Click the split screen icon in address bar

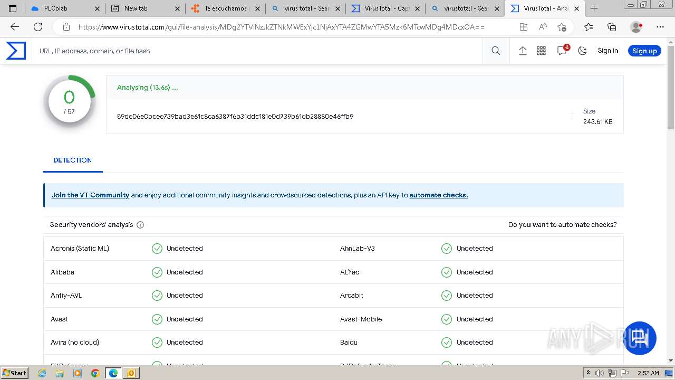[523, 27]
